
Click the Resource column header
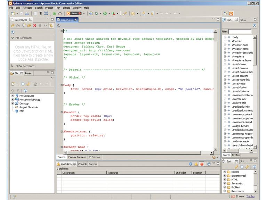pyautogui.click(x=141, y=173)
